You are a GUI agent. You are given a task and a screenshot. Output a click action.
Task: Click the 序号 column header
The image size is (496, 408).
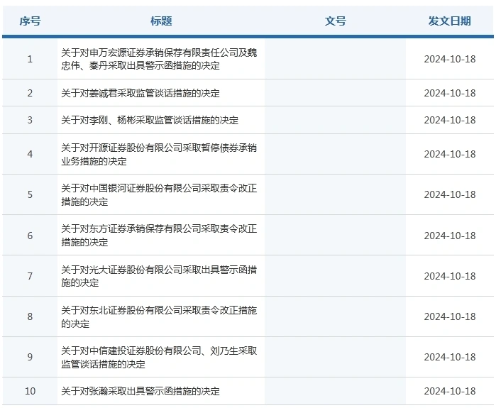pos(30,21)
